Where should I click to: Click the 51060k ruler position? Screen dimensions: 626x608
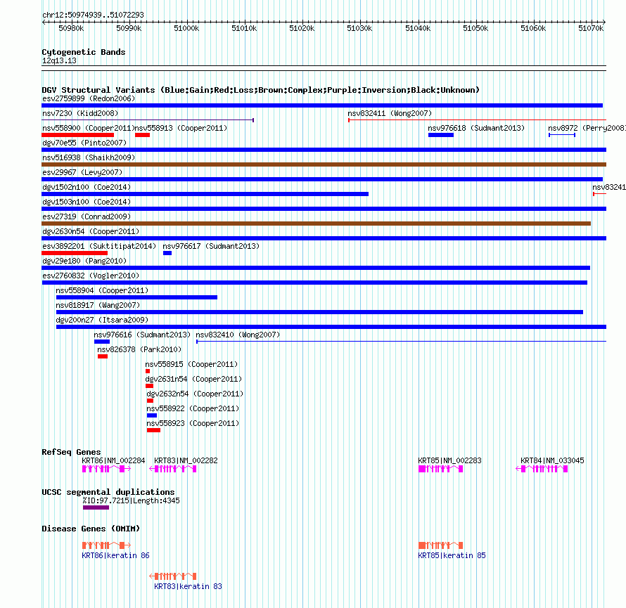533,28
